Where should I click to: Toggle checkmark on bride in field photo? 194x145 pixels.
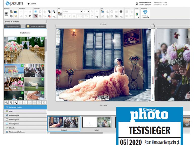43,79
